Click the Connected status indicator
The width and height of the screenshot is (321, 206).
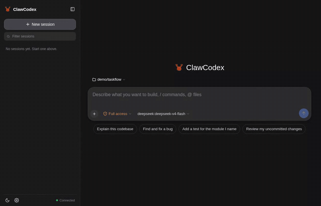pos(66,200)
